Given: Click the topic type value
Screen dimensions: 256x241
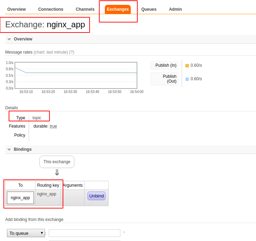Looking at the screenshot, I should [37, 118].
